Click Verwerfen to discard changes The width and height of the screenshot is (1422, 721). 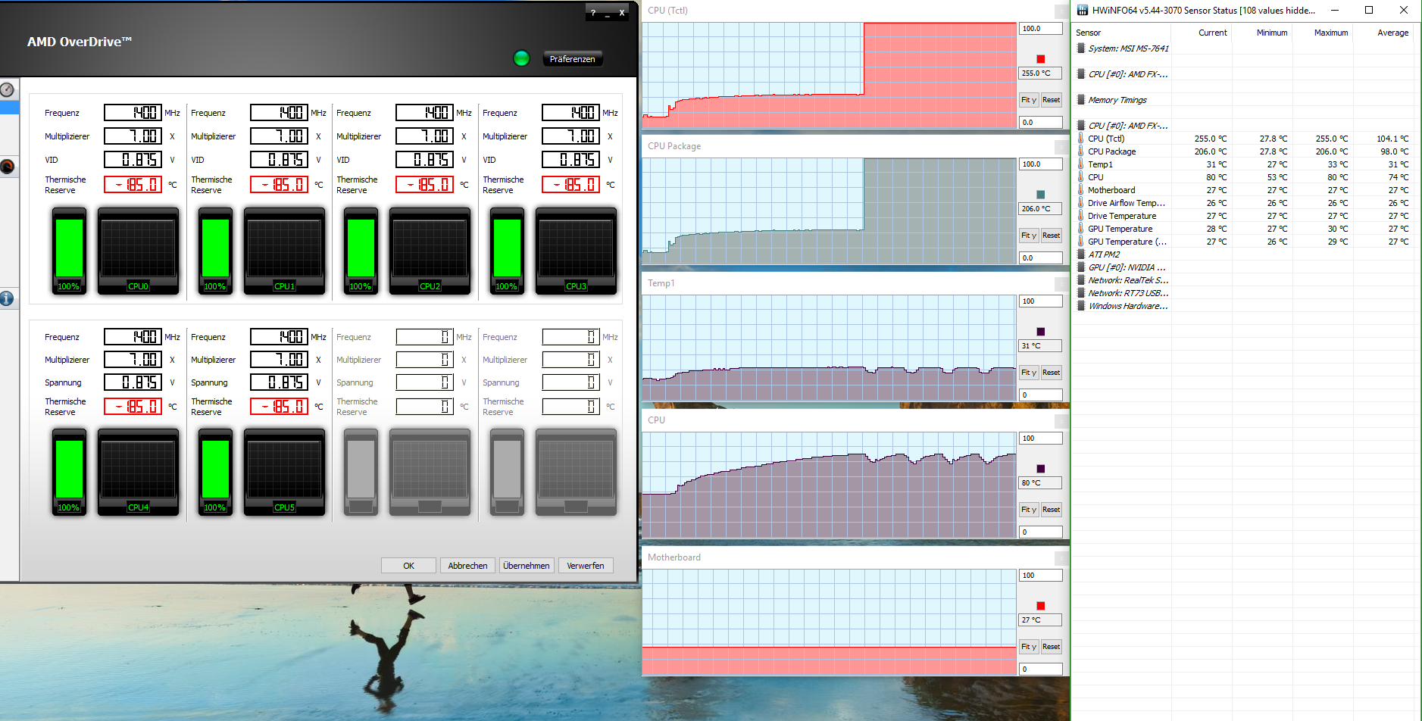585,566
